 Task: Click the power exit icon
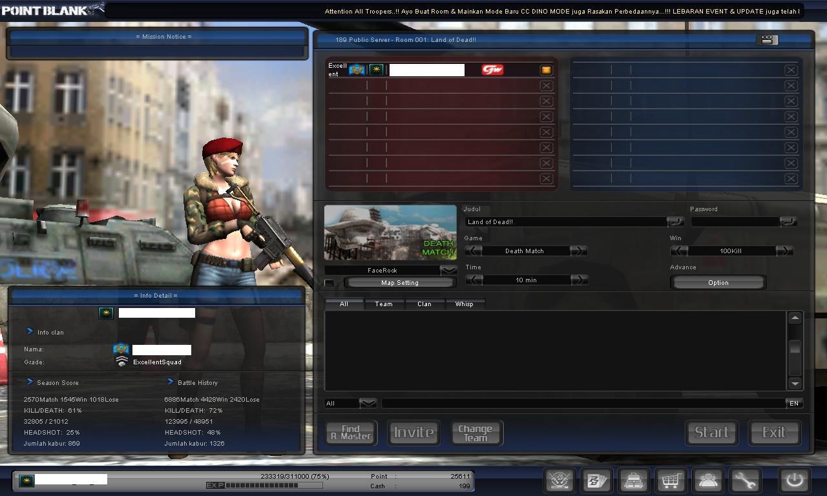click(x=794, y=480)
